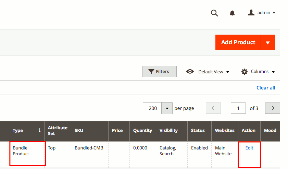Click the Mood column header

click(270, 131)
